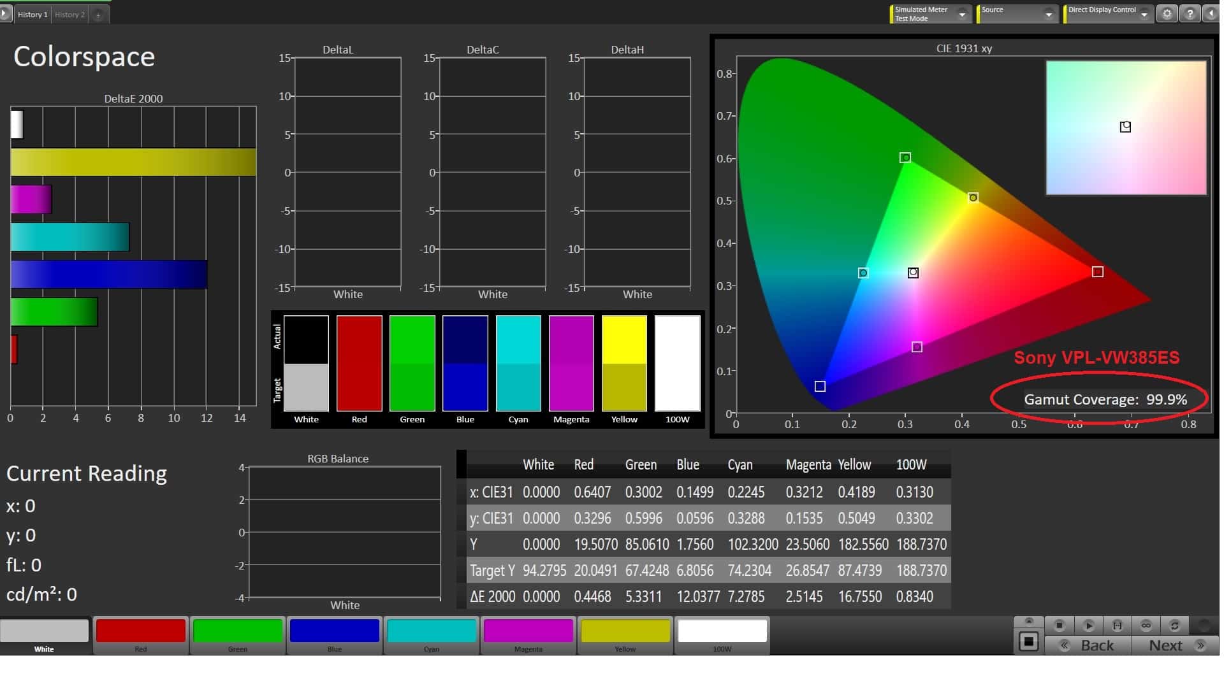Go Back to previous page
1224x688 pixels.
pos(1088,645)
